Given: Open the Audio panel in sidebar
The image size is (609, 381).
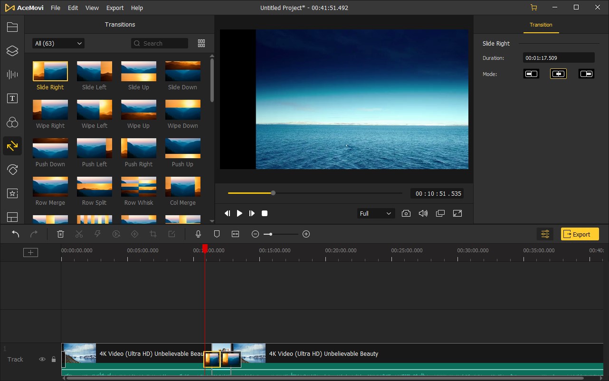Looking at the screenshot, I should (12, 74).
